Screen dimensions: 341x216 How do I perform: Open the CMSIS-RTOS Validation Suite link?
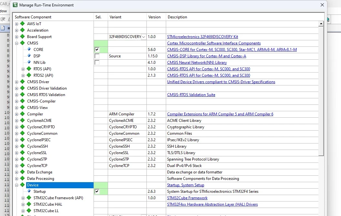[191, 95]
